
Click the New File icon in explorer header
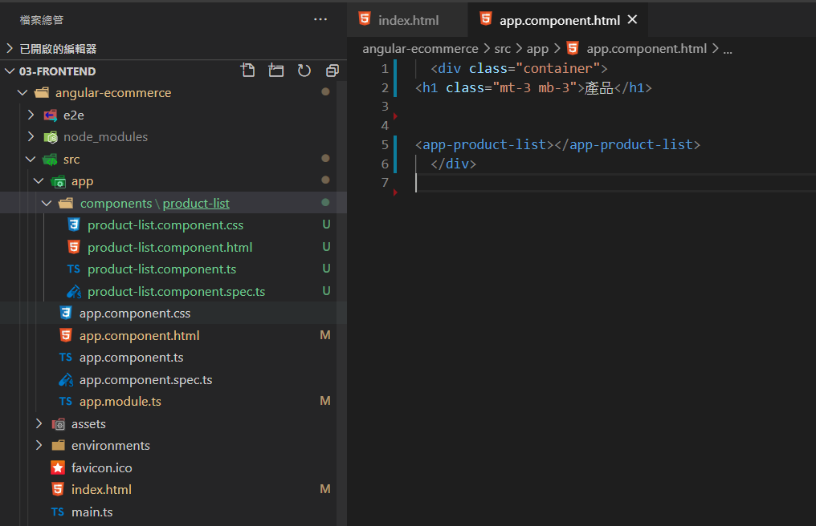click(x=248, y=71)
